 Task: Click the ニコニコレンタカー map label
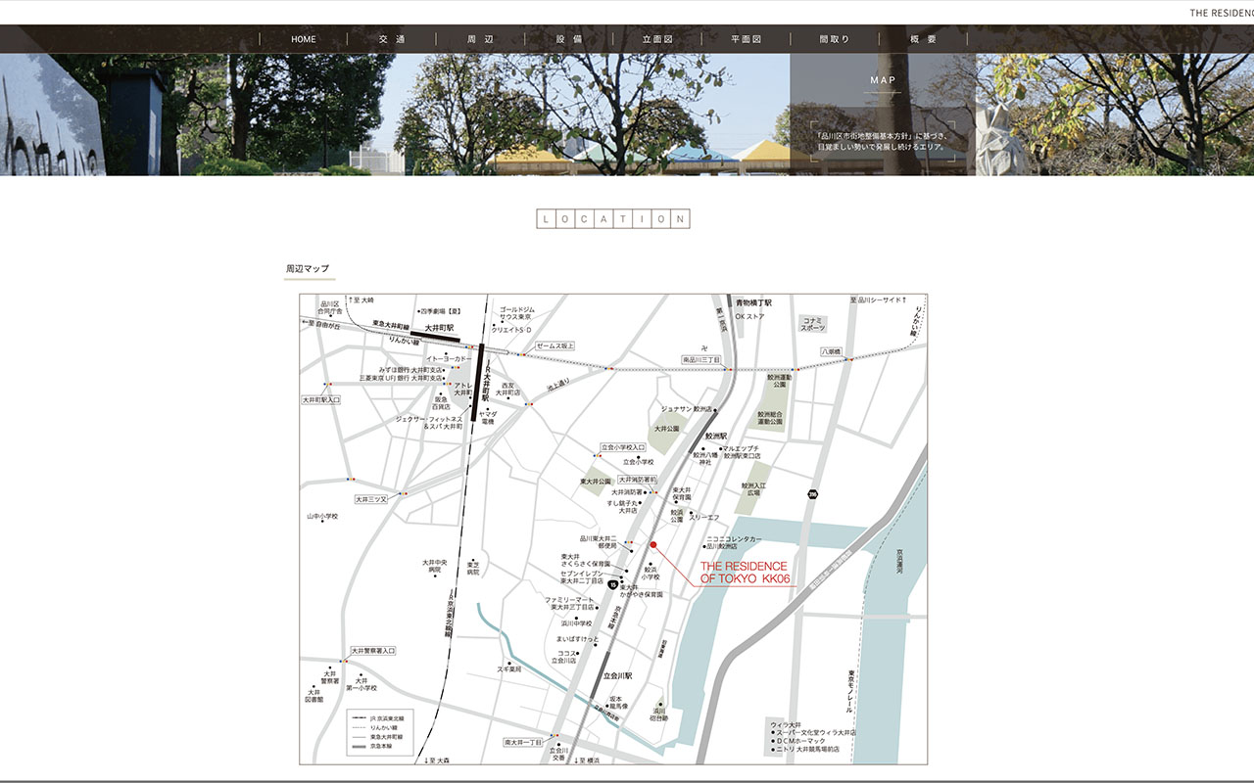coord(734,538)
